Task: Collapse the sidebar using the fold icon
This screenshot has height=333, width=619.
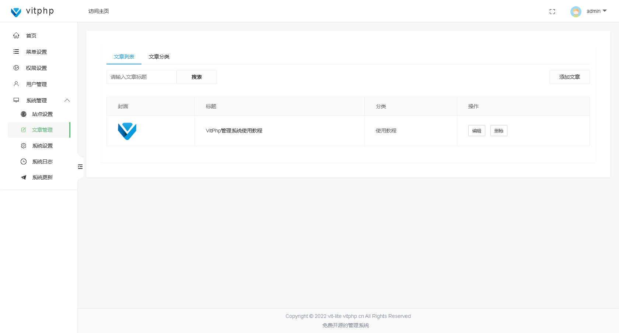Action: click(x=80, y=167)
